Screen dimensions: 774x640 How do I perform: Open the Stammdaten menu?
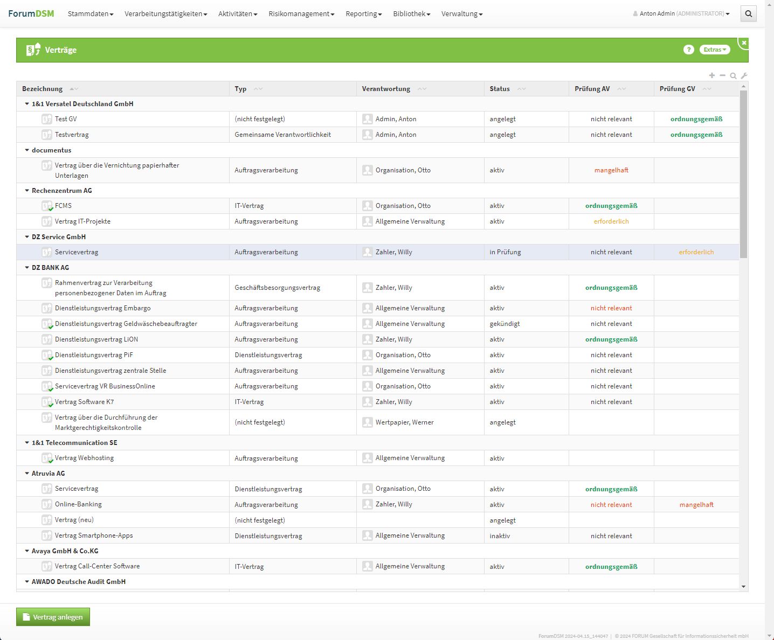click(91, 14)
